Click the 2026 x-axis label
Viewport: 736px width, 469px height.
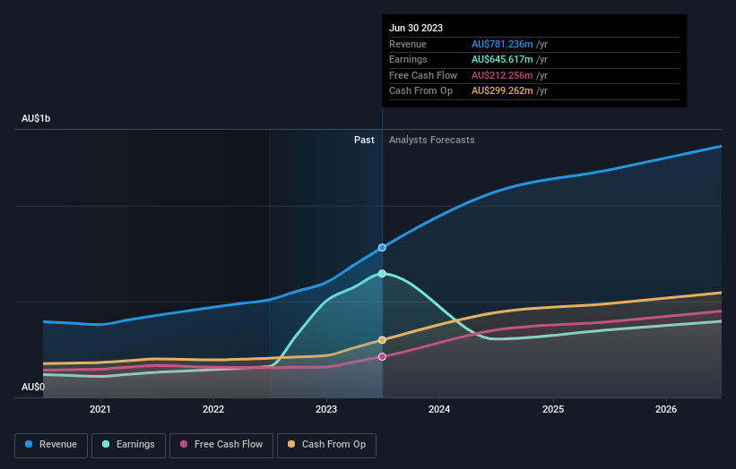666,409
